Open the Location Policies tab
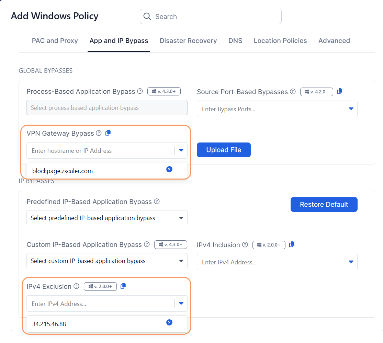This screenshot has width=383, height=343. 280,41
